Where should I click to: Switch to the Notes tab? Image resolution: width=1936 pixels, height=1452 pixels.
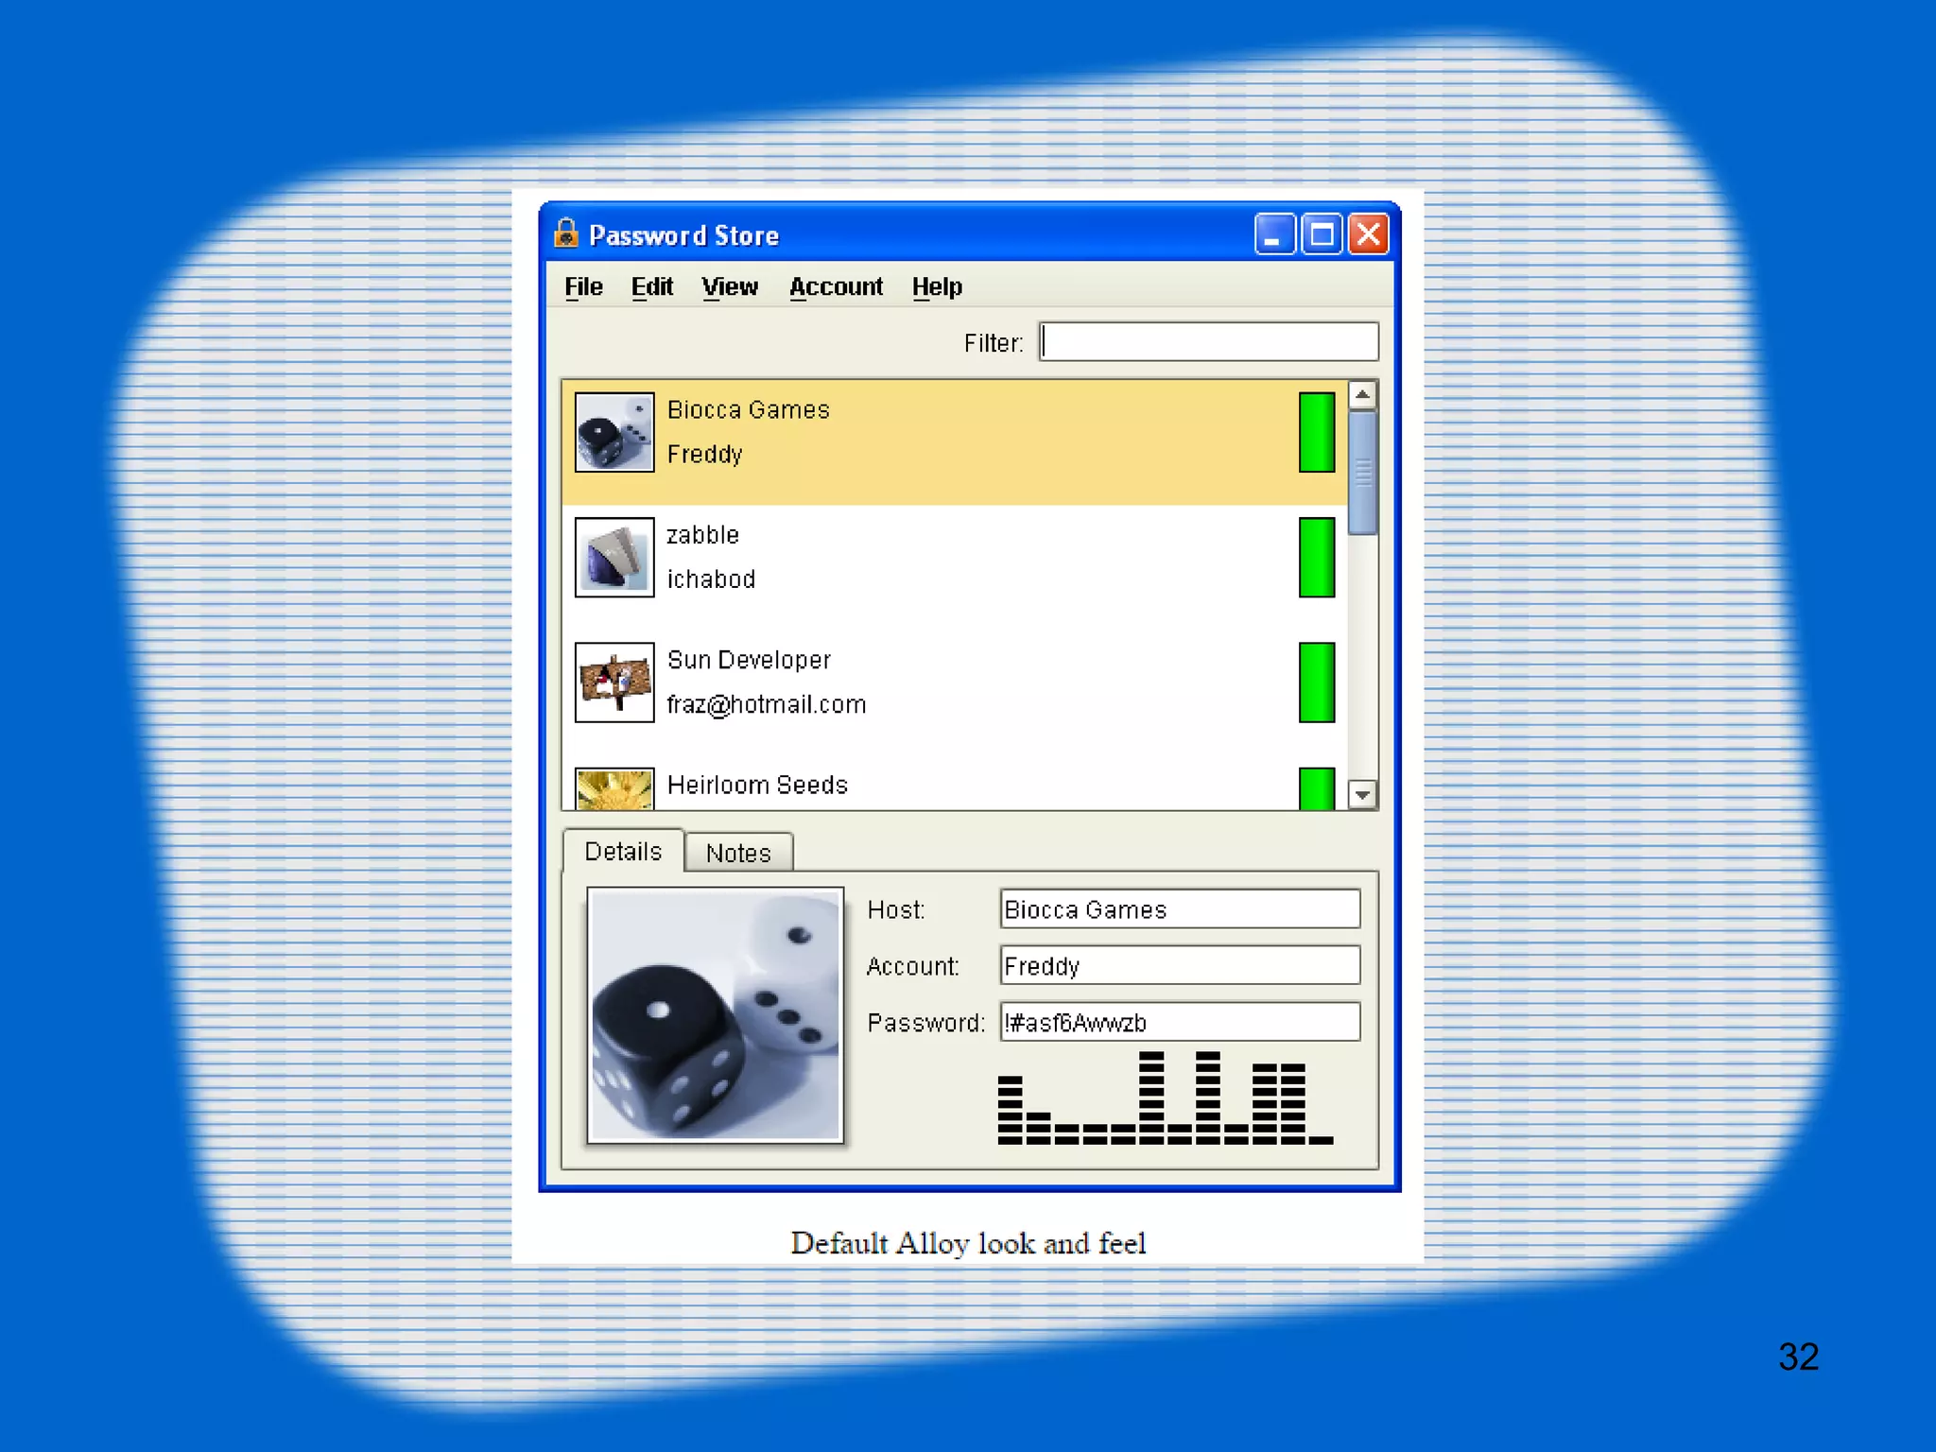pyautogui.click(x=738, y=853)
